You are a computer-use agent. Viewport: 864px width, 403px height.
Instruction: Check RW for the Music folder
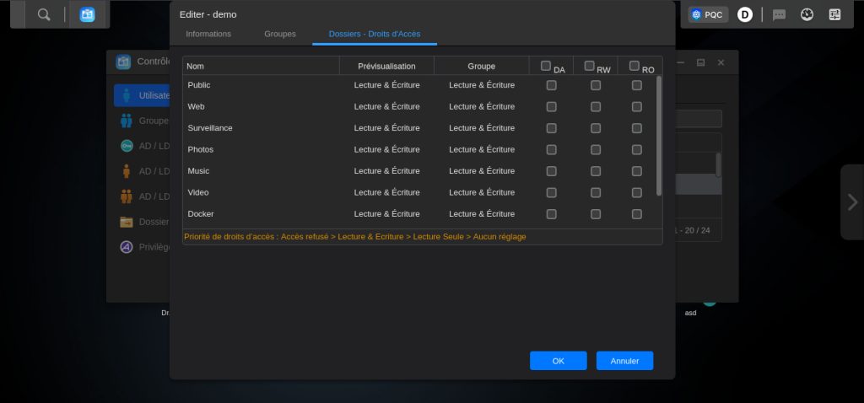pyautogui.click(x=596, y=171)
